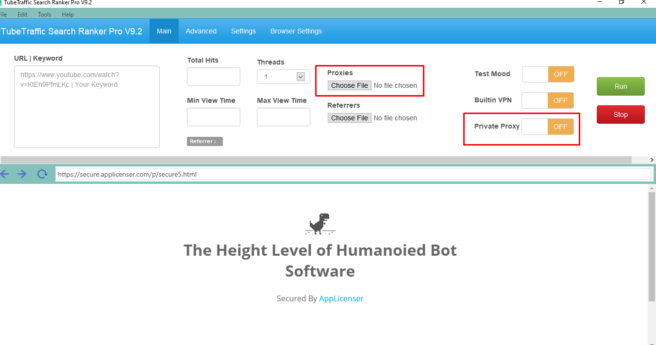Enable the Builtin VPN switch

pyautogui.click(x=548, y=100)
